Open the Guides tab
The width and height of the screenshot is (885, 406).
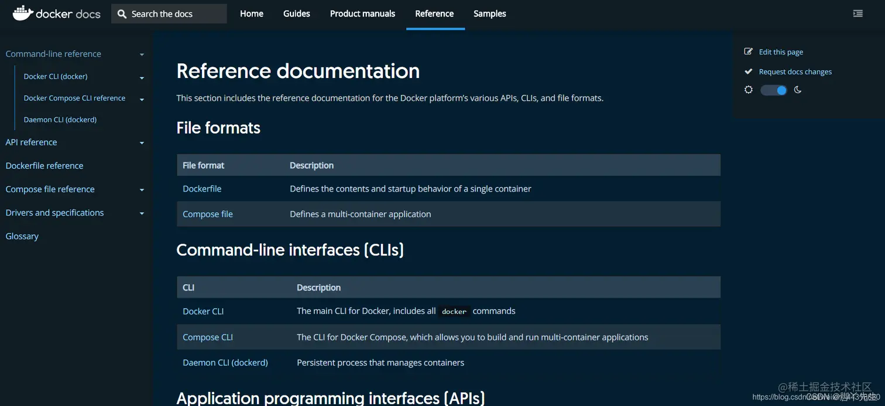coord(296,13)
